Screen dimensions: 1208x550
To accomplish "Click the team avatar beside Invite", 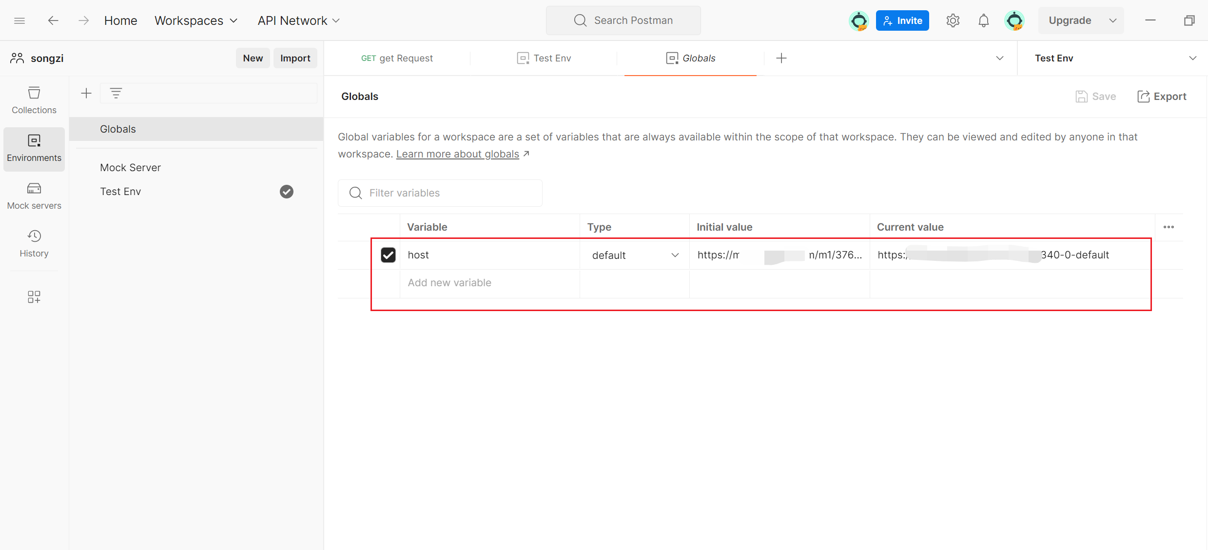I will 859,20.
